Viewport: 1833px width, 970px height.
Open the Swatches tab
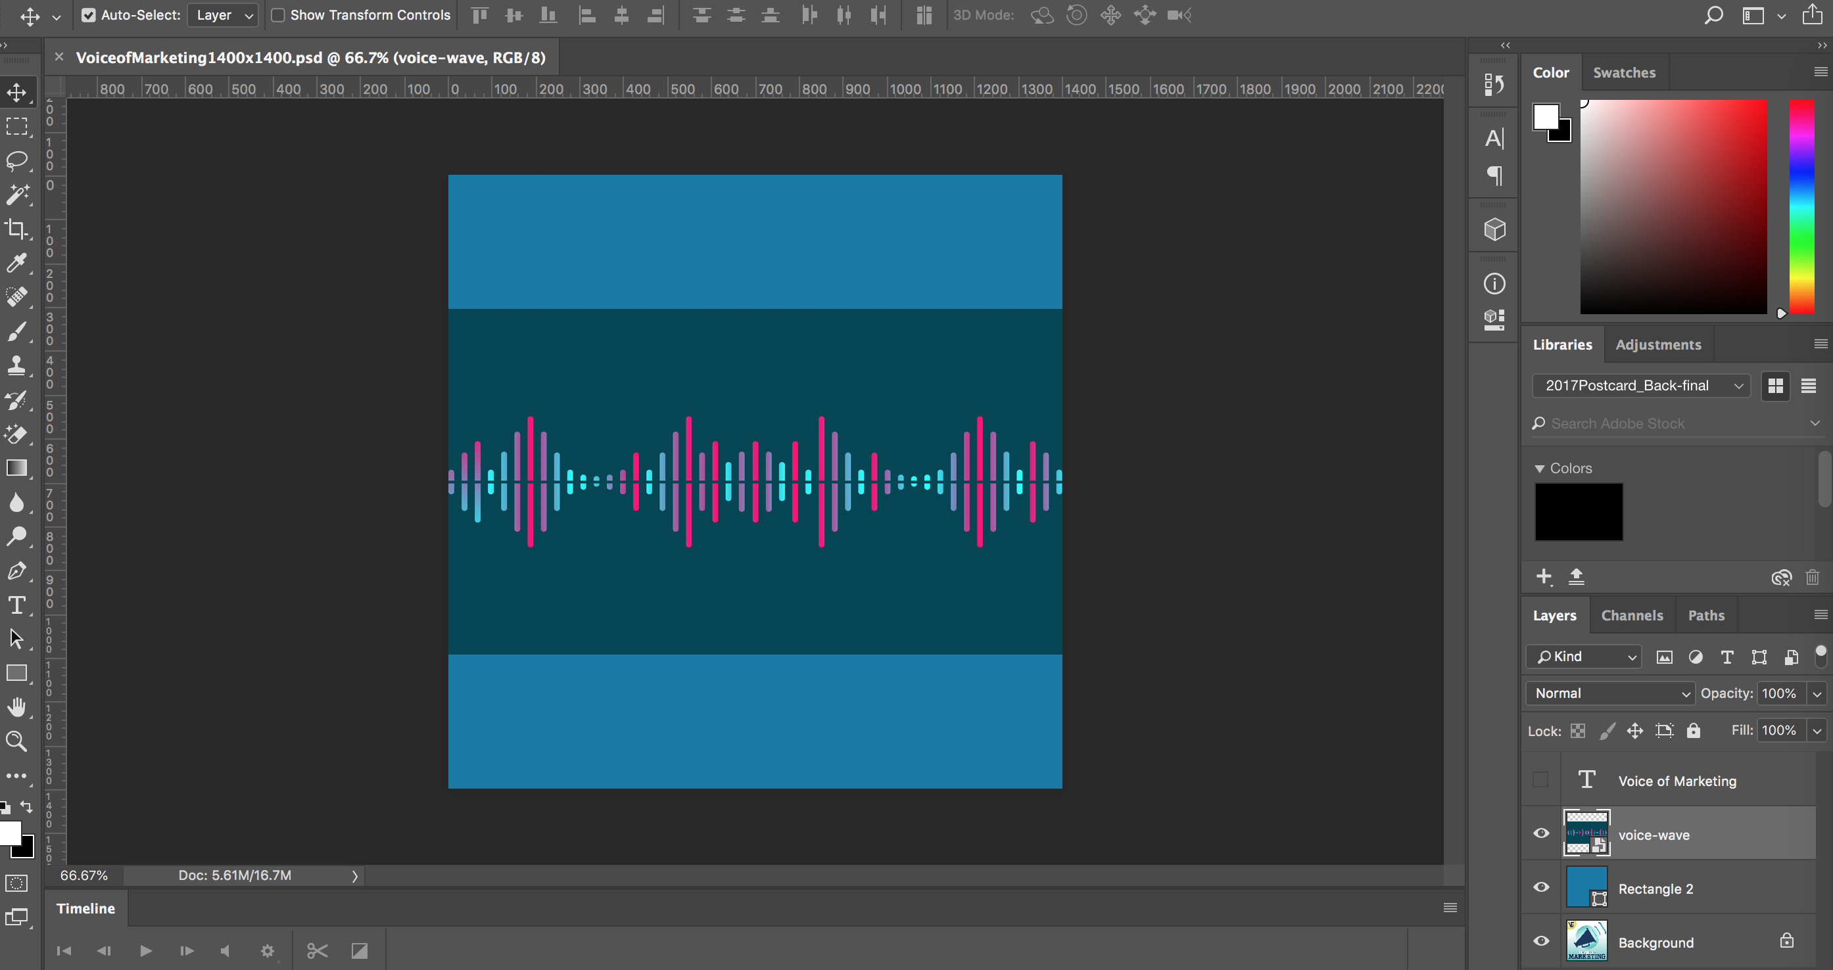pyautogui.click(x=1624, y=72)
